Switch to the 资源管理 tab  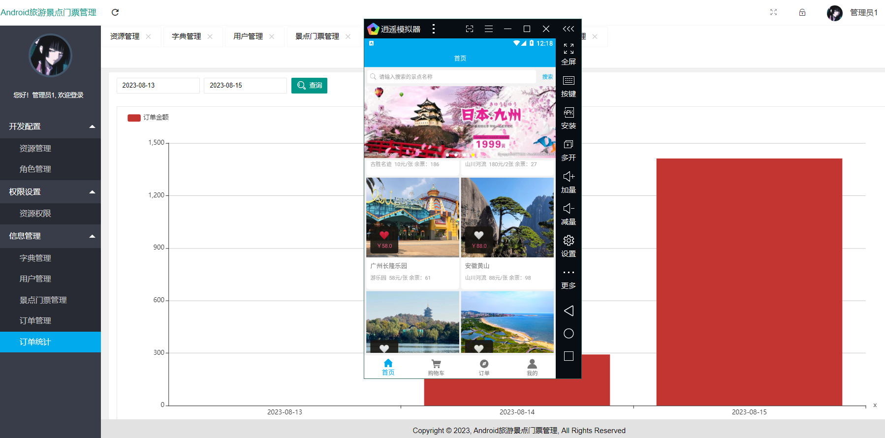coord(125,36)
